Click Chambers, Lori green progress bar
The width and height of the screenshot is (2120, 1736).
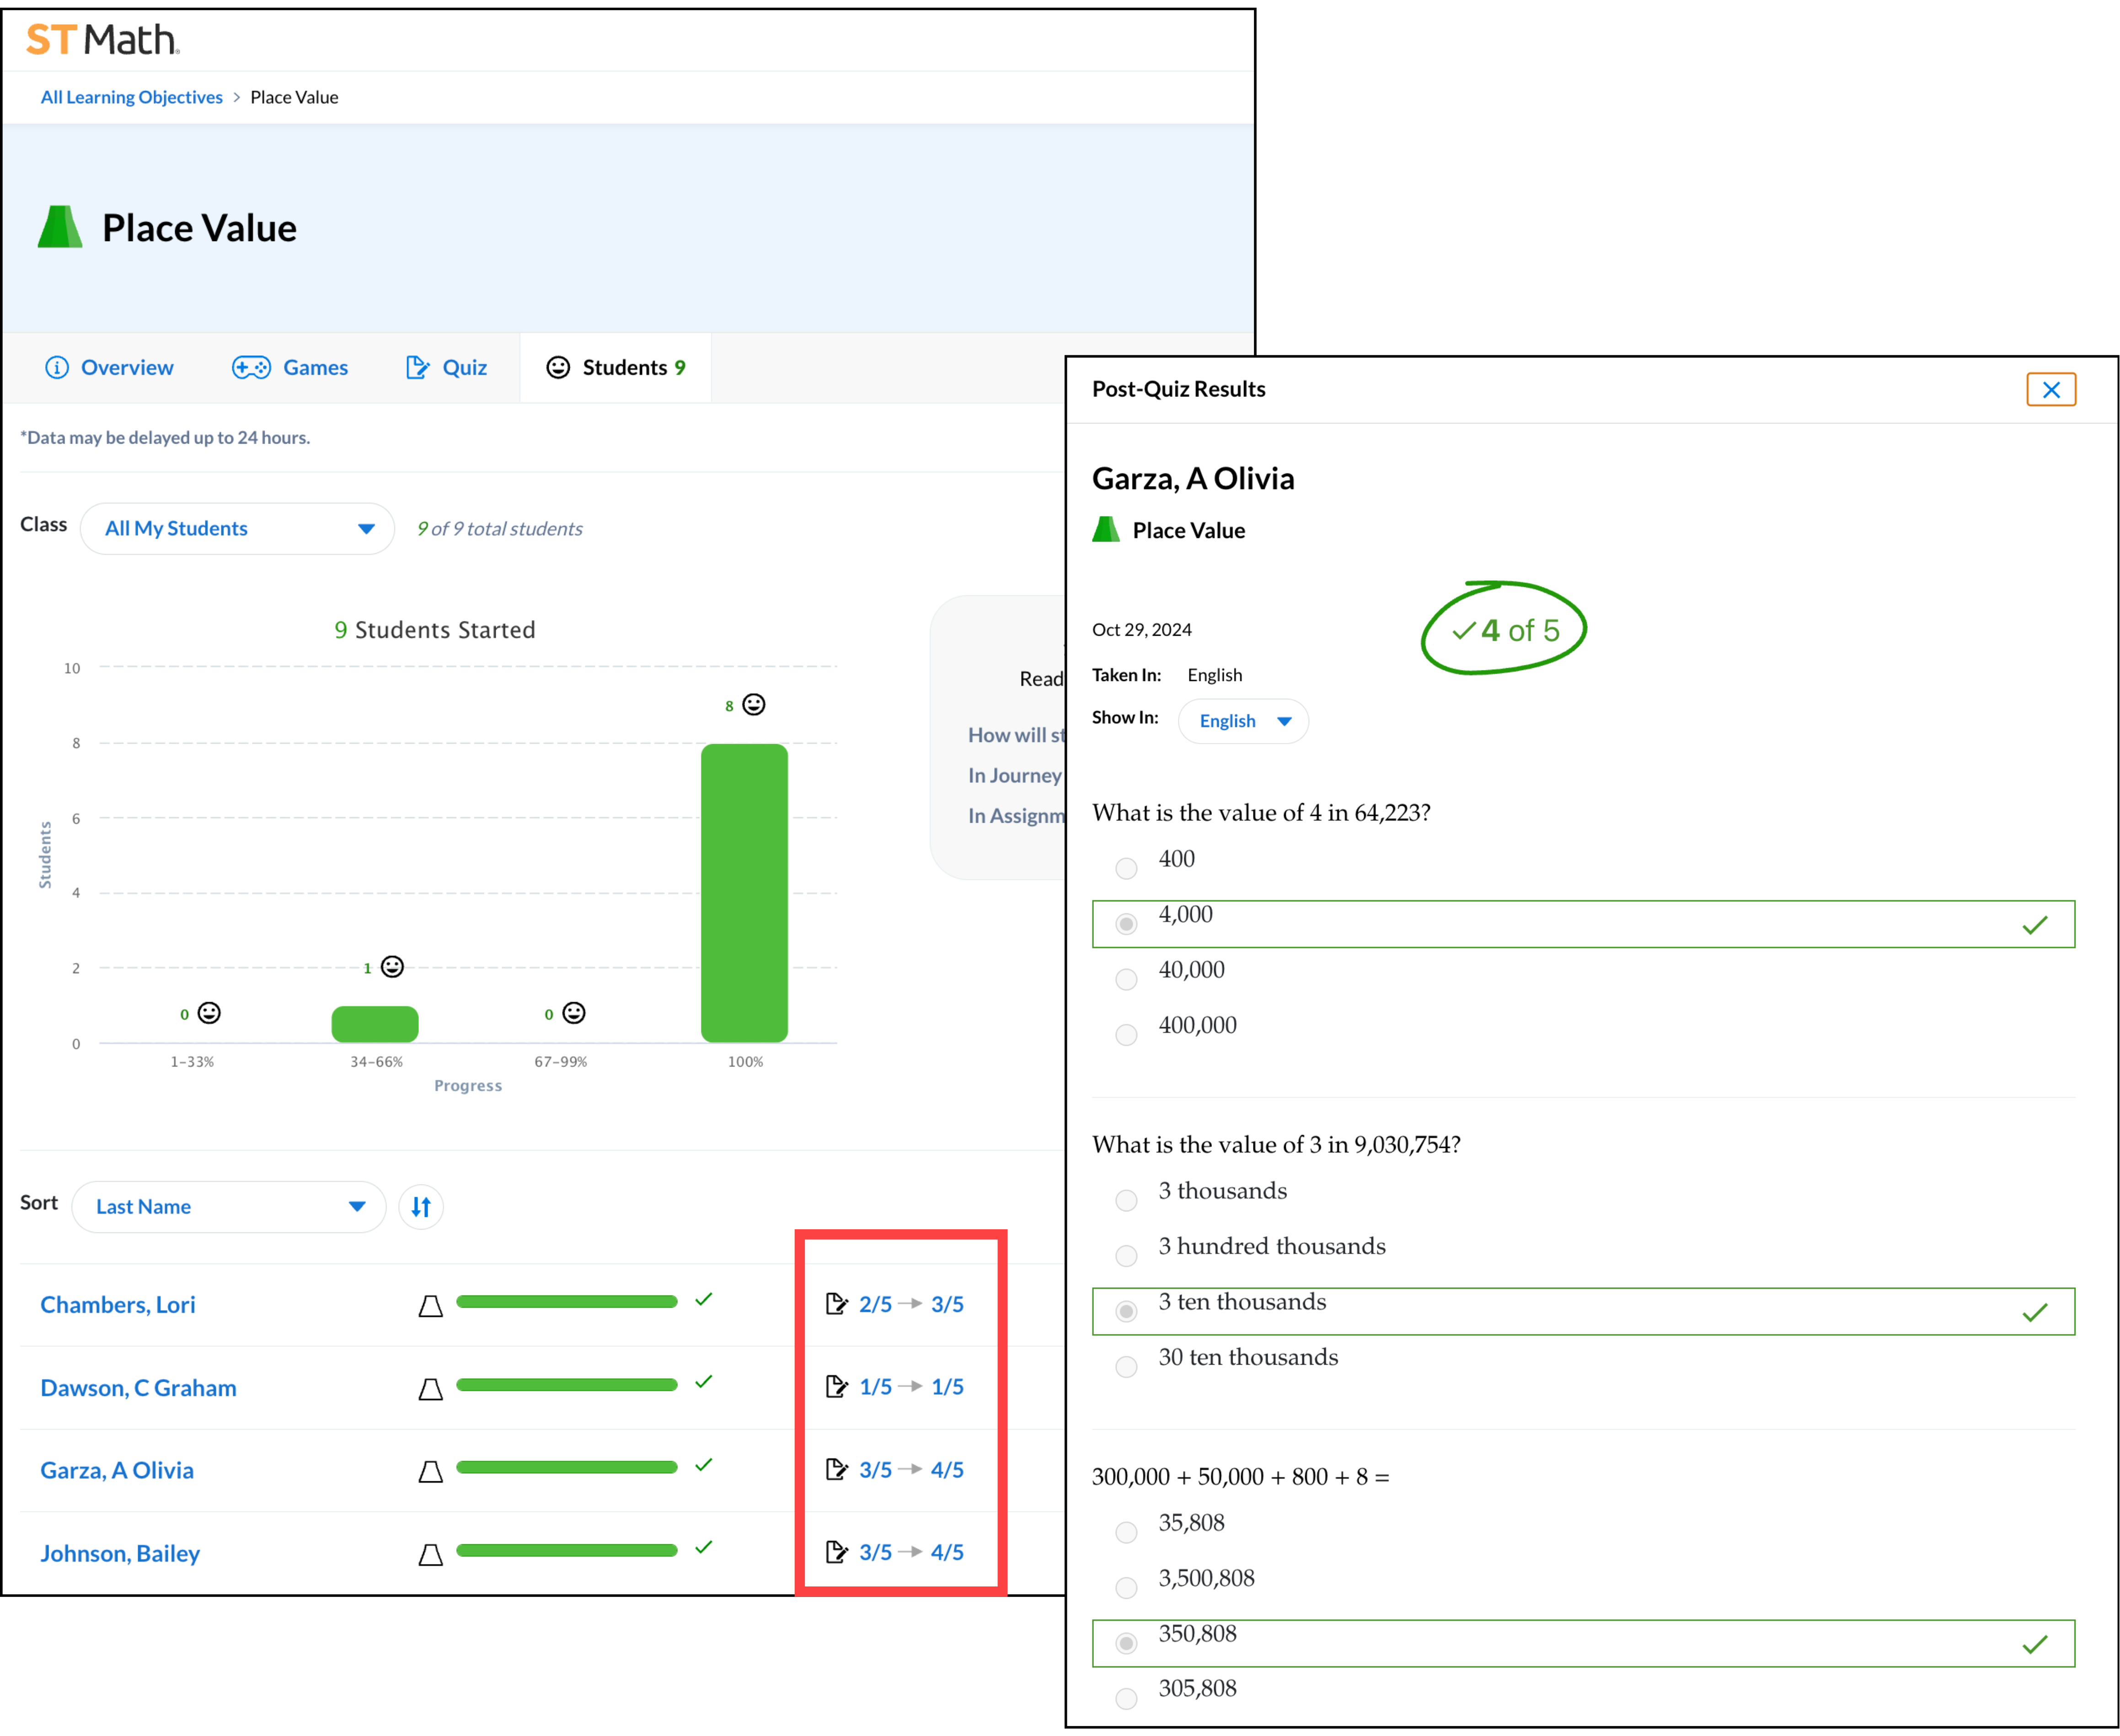click(x=567, y=1301)
